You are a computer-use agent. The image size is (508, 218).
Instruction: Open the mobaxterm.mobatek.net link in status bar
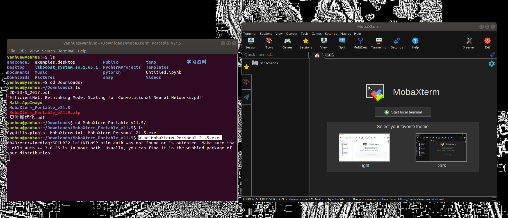click(421, 199)
